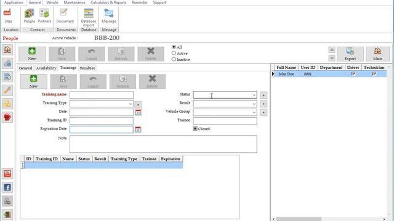Toggle Technician checkbox for John Doe
The image size is (394, 221).
click(374, 74)
